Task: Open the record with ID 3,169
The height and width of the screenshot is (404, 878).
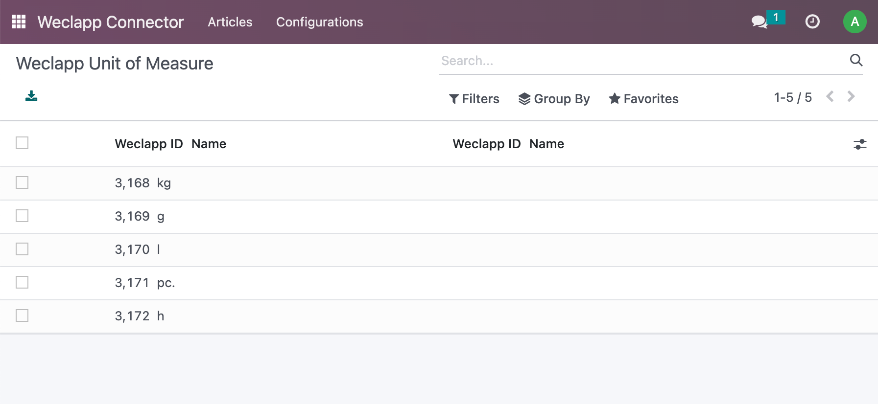Action: [132, 216]
